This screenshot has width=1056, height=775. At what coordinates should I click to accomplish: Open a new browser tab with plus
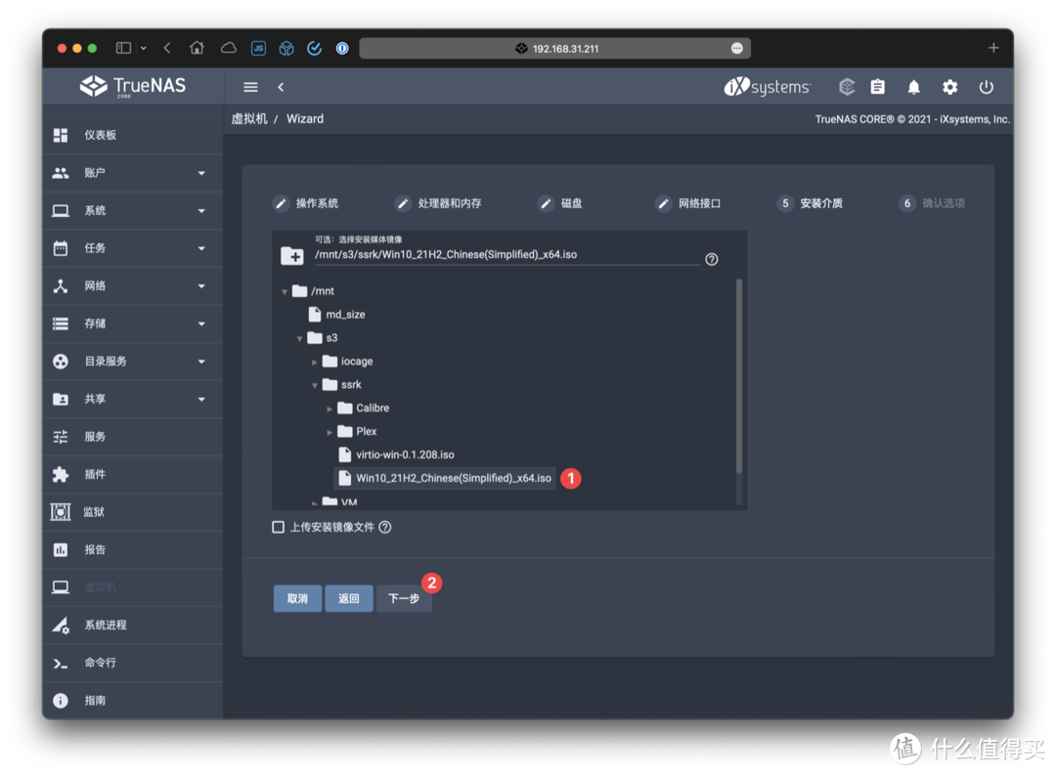click(x=993, y=48)
